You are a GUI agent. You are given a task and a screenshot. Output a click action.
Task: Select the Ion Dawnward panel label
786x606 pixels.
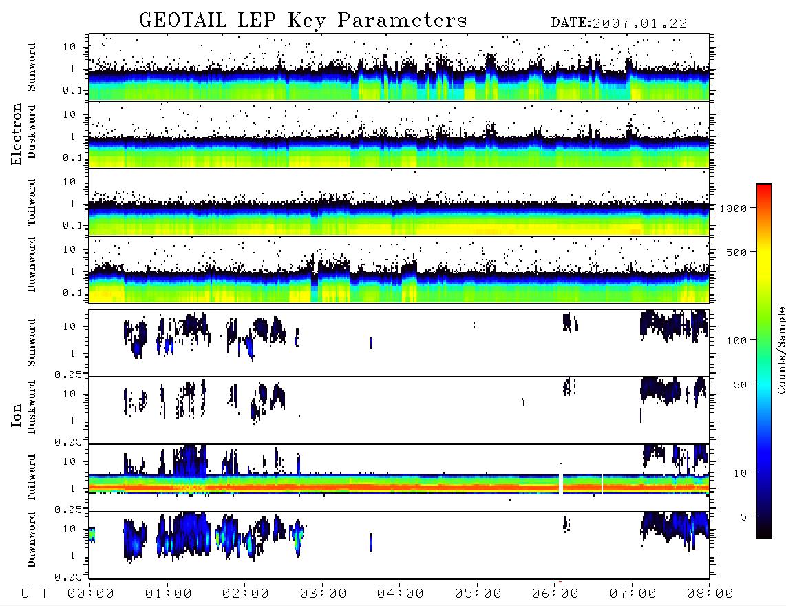[x=32, y=540]
